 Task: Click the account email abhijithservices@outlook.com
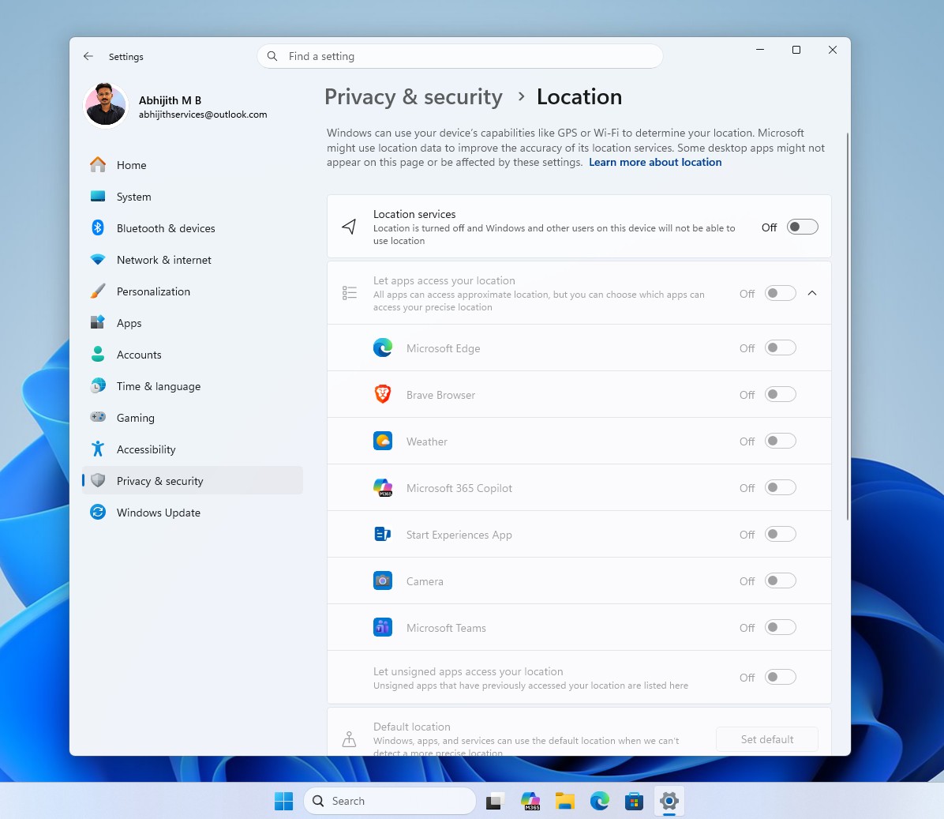click(x=203, y=115)
